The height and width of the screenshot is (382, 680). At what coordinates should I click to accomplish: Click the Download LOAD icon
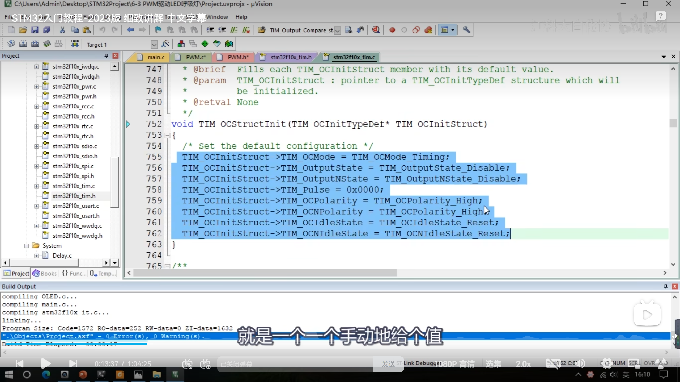coord(75,44)
